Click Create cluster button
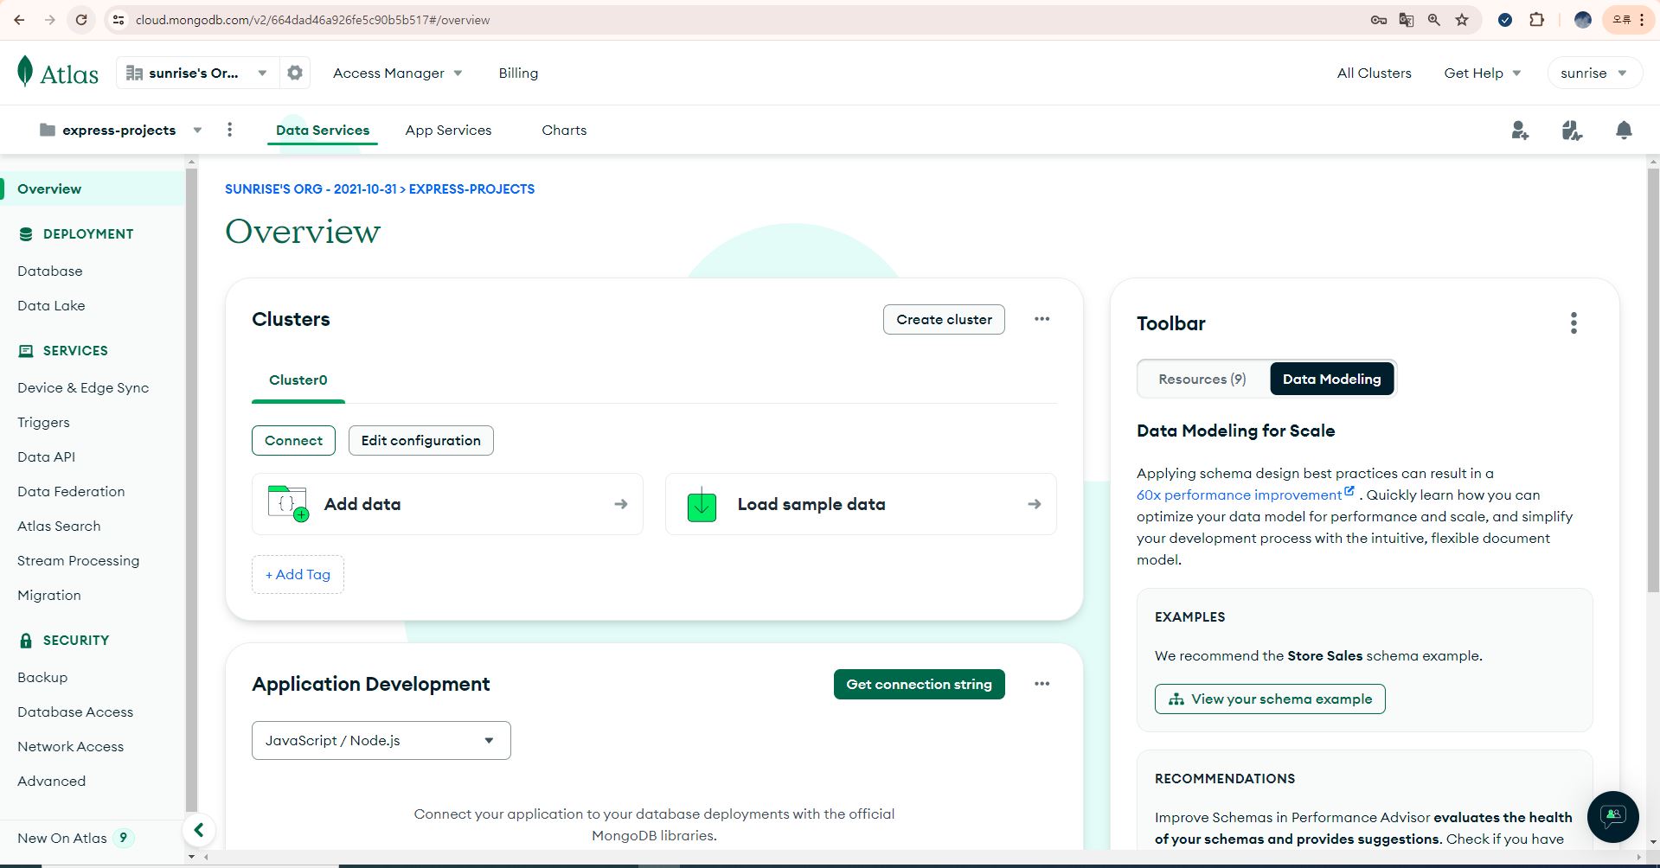 944,320
